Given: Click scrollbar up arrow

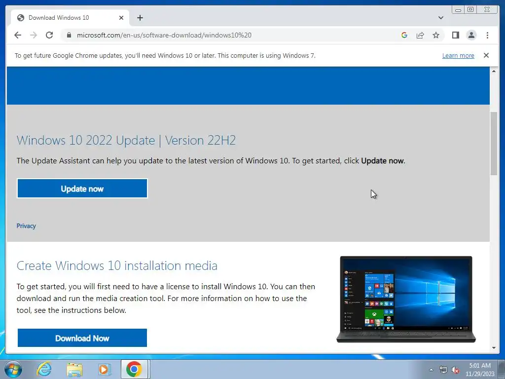Looking at the screenshot, I should [494, 71].
